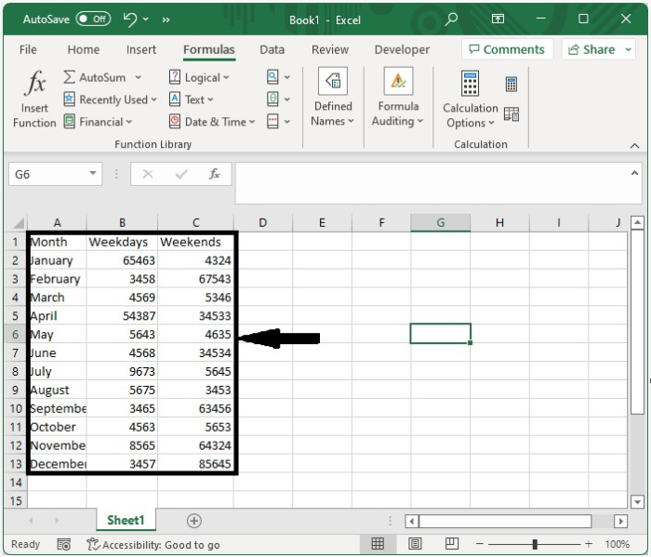Open Math & Trig dropdown arrow

coord(286,99)
